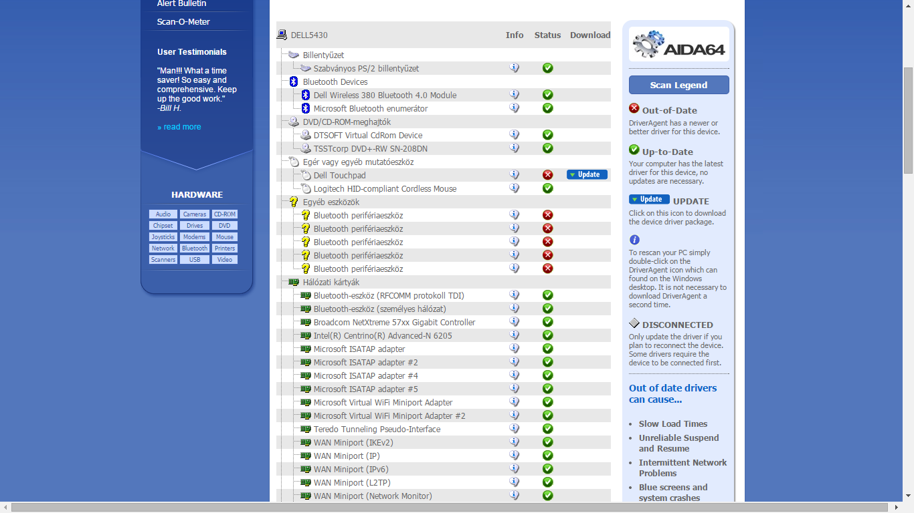914x513 pixels.
Task: Click the WAN Miniport (IPv6) device icon
Action: click(306, 469)
